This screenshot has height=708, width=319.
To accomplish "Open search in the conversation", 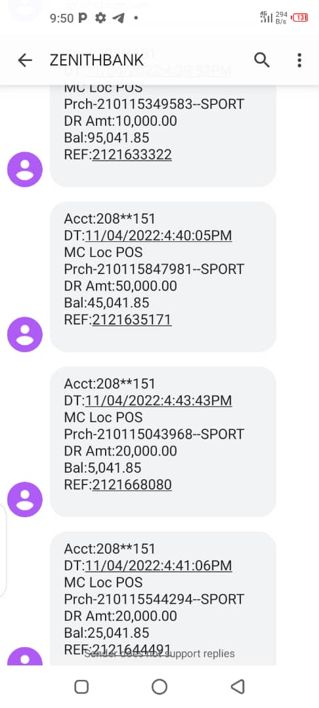I will [x=262, y=60].
